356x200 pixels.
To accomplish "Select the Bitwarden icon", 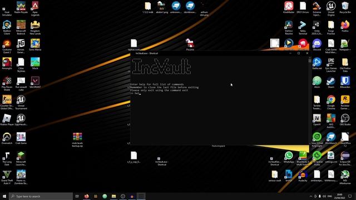I will pyautogui.click(x=345, y=82).
